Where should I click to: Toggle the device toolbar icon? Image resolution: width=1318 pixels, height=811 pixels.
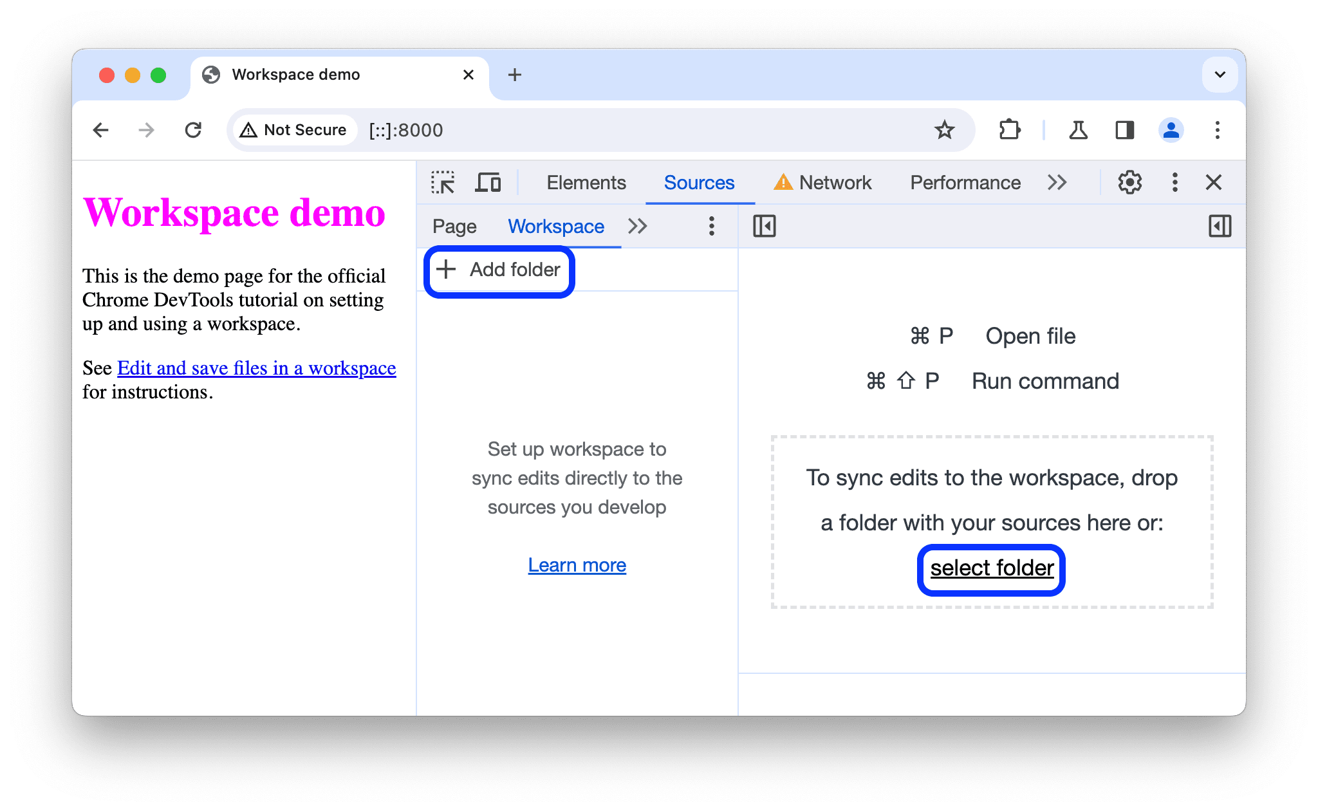click(490, 183)
